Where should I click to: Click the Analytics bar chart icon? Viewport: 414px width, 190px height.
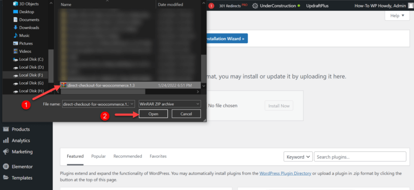click(x=6, y=141)
